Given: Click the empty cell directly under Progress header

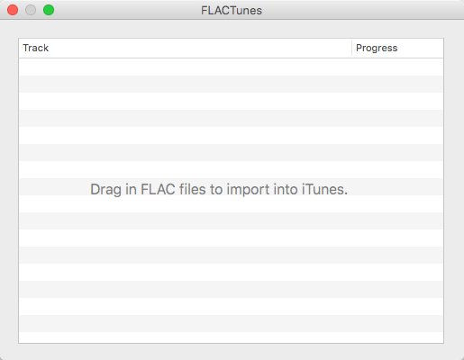Looking at the screenshot, I should click(x=397, y=67).
